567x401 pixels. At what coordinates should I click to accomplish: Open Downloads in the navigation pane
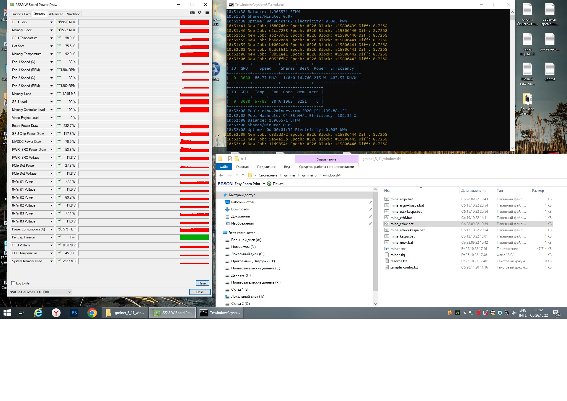(x=240, y=209)
